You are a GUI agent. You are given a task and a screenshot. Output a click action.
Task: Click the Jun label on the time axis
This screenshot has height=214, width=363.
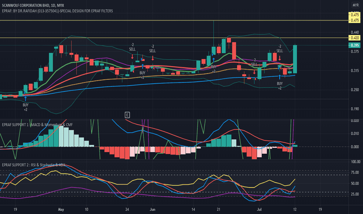coord(152,209)
